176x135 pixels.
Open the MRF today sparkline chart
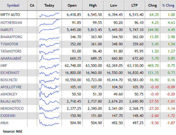(x=49, y=66)
